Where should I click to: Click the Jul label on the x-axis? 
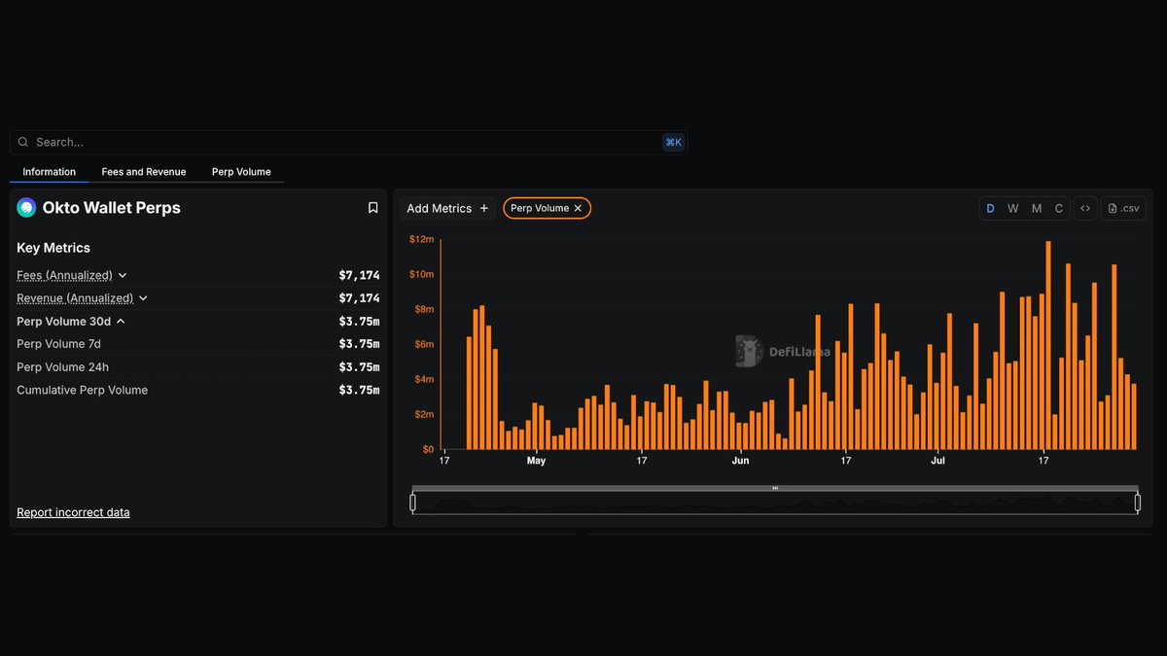click(937, 461)
